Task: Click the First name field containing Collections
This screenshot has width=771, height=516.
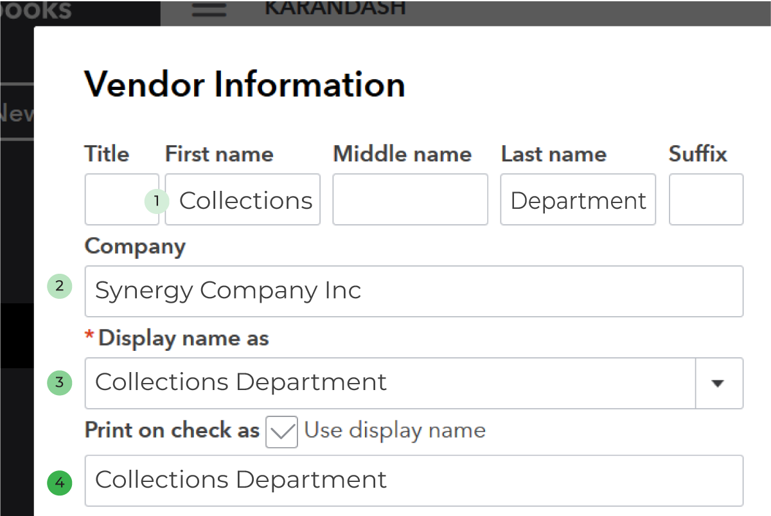Action: 245,200
